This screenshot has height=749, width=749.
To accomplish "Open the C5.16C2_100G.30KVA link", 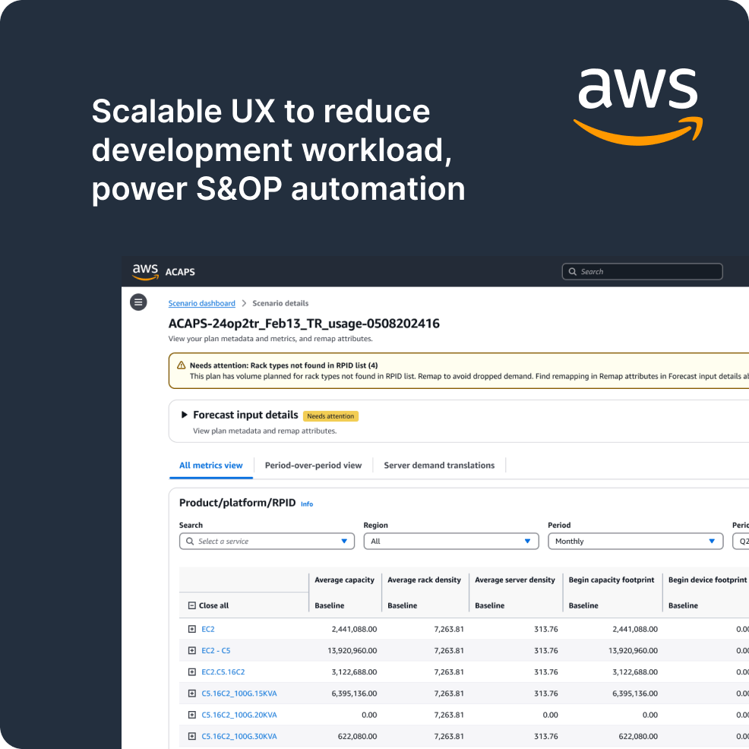I will tap(239, 736).
